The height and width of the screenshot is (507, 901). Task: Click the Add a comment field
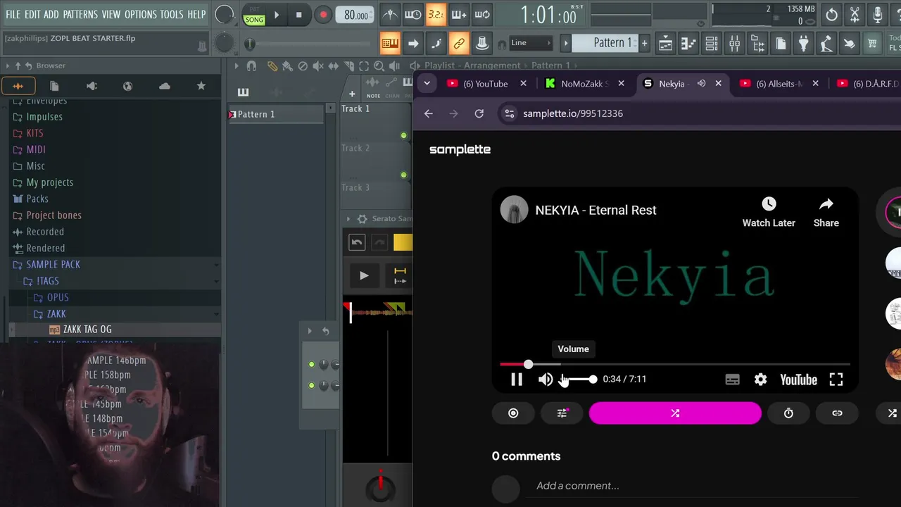(x=577, y=485)
